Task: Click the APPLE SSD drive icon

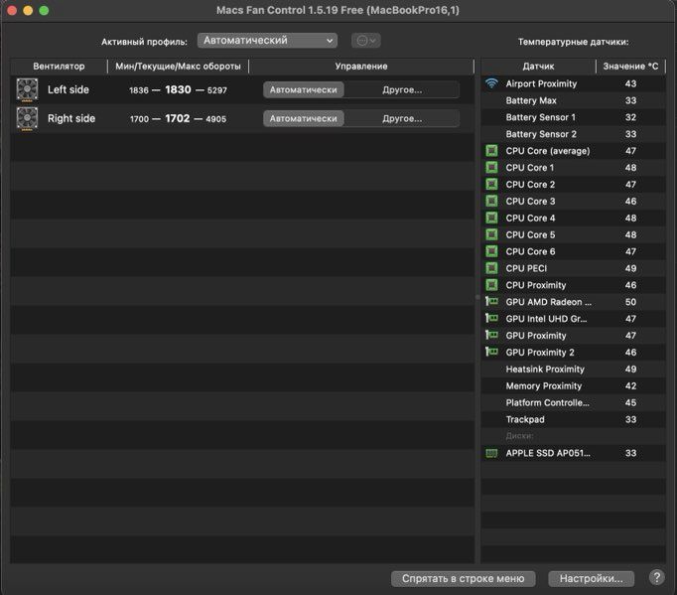Action: tap(491, 453)
